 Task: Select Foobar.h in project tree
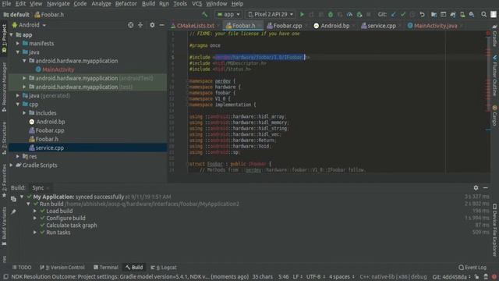[47, 139]
